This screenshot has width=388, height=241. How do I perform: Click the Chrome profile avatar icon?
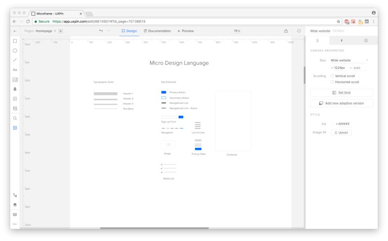point(374,13)
